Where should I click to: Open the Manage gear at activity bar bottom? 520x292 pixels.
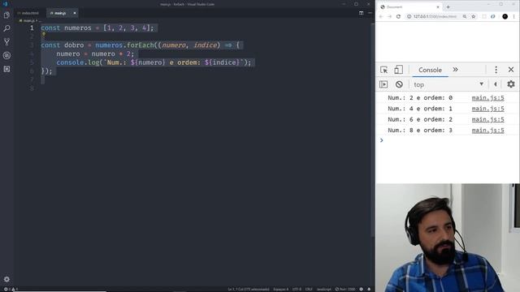(x=6, y=279)
